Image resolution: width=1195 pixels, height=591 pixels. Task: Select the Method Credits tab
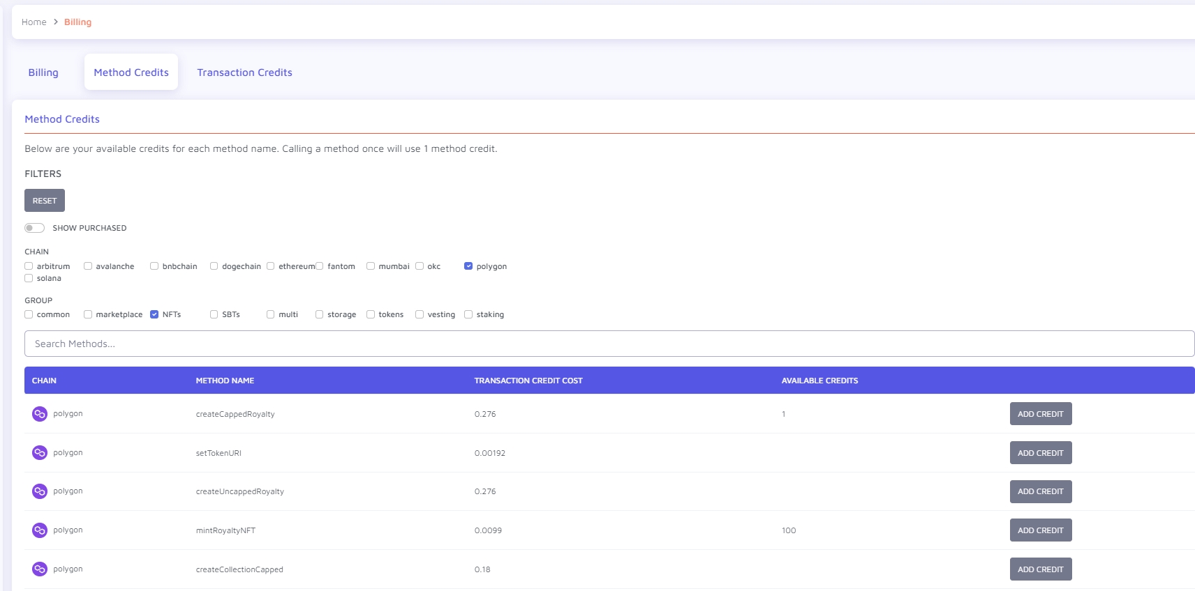click(131, 72)
